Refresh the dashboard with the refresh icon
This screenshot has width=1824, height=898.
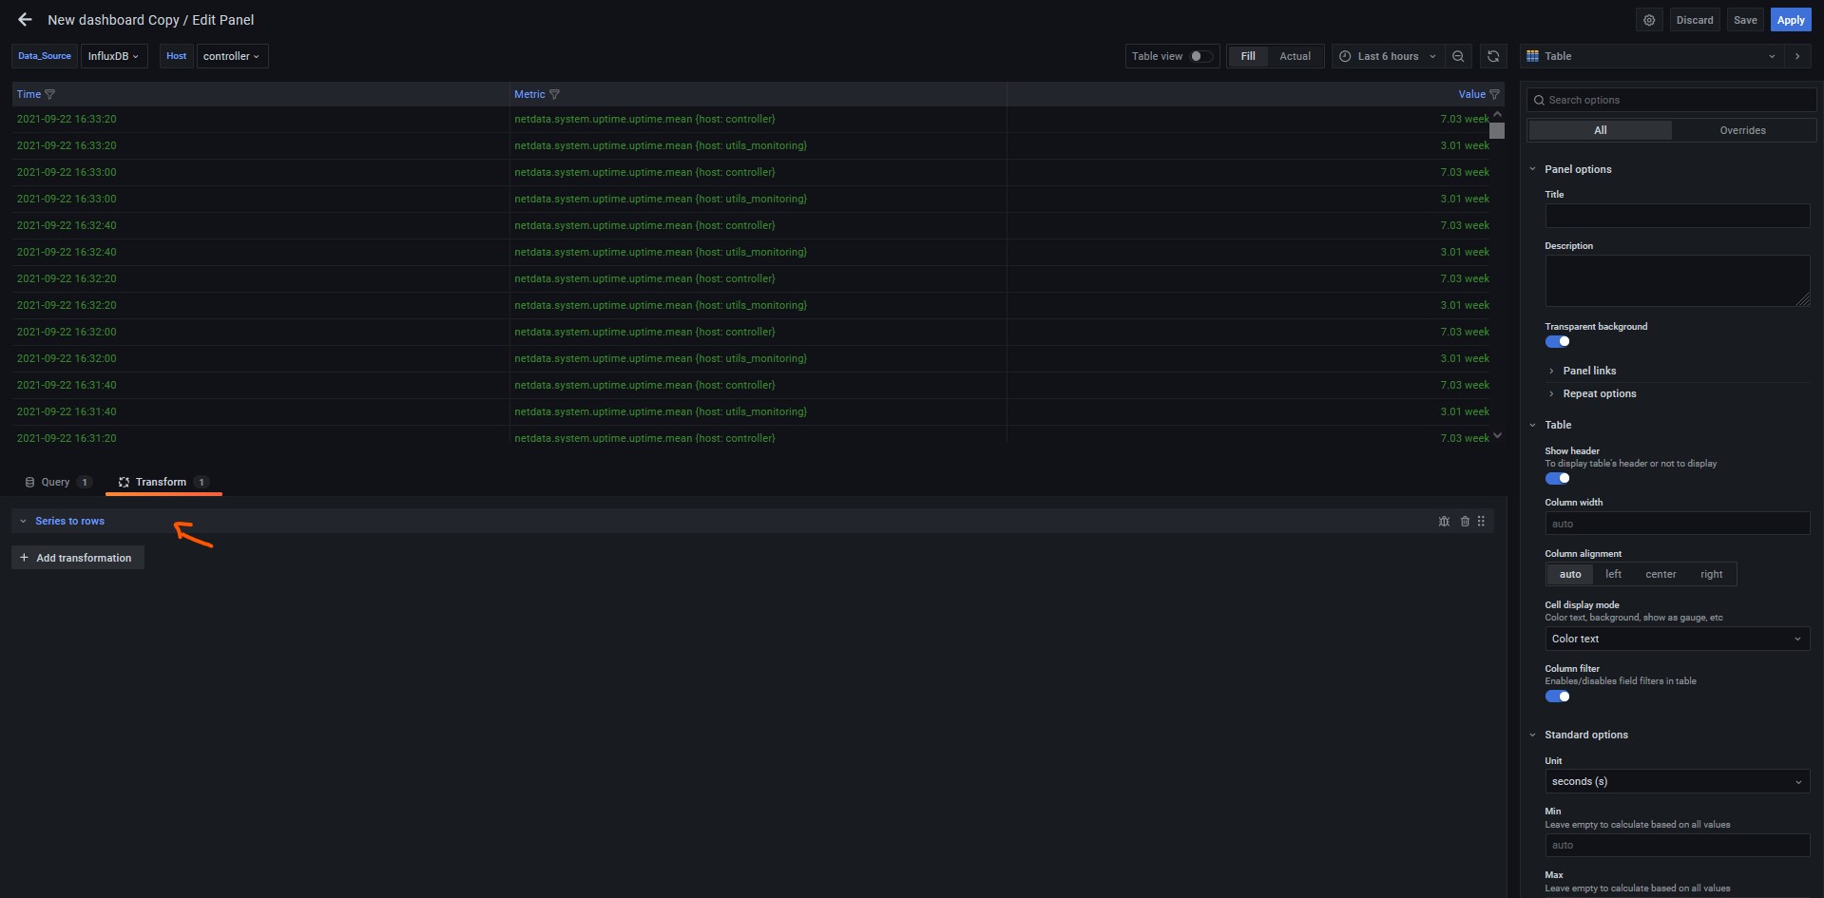pos(1493,56)
